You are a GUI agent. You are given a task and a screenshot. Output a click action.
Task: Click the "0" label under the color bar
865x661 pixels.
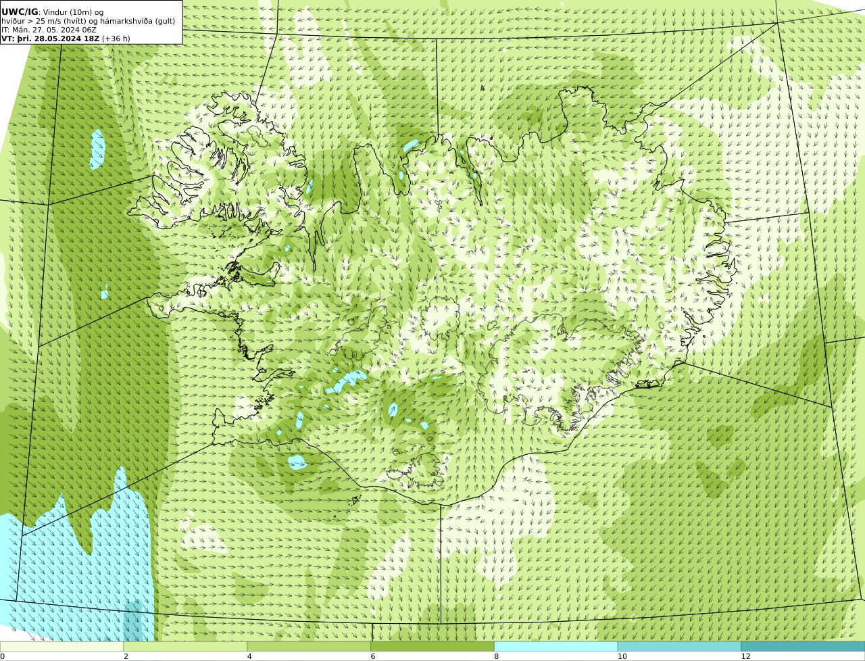(2, 656)
